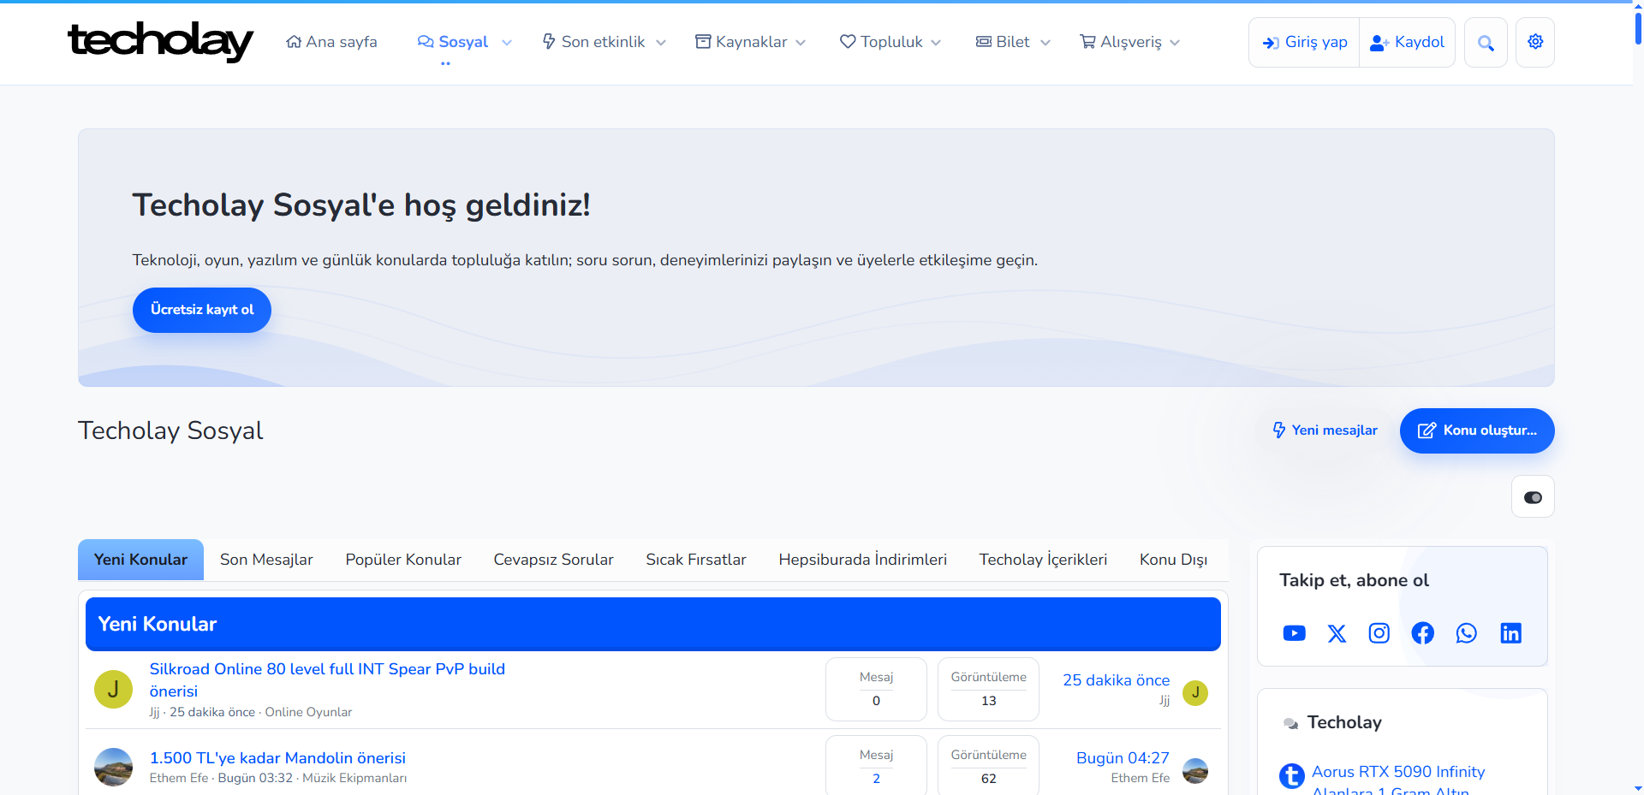The height and width of the screenshot is (795, 1644).
Task: Open Alışveriş navigation item
Action: (x=1121, y=42)
